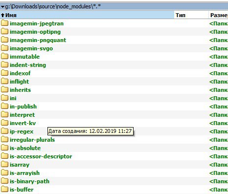The image size is (228, 194).
Task: Click the <Папка> size cell for interpret
Action: 219,115
